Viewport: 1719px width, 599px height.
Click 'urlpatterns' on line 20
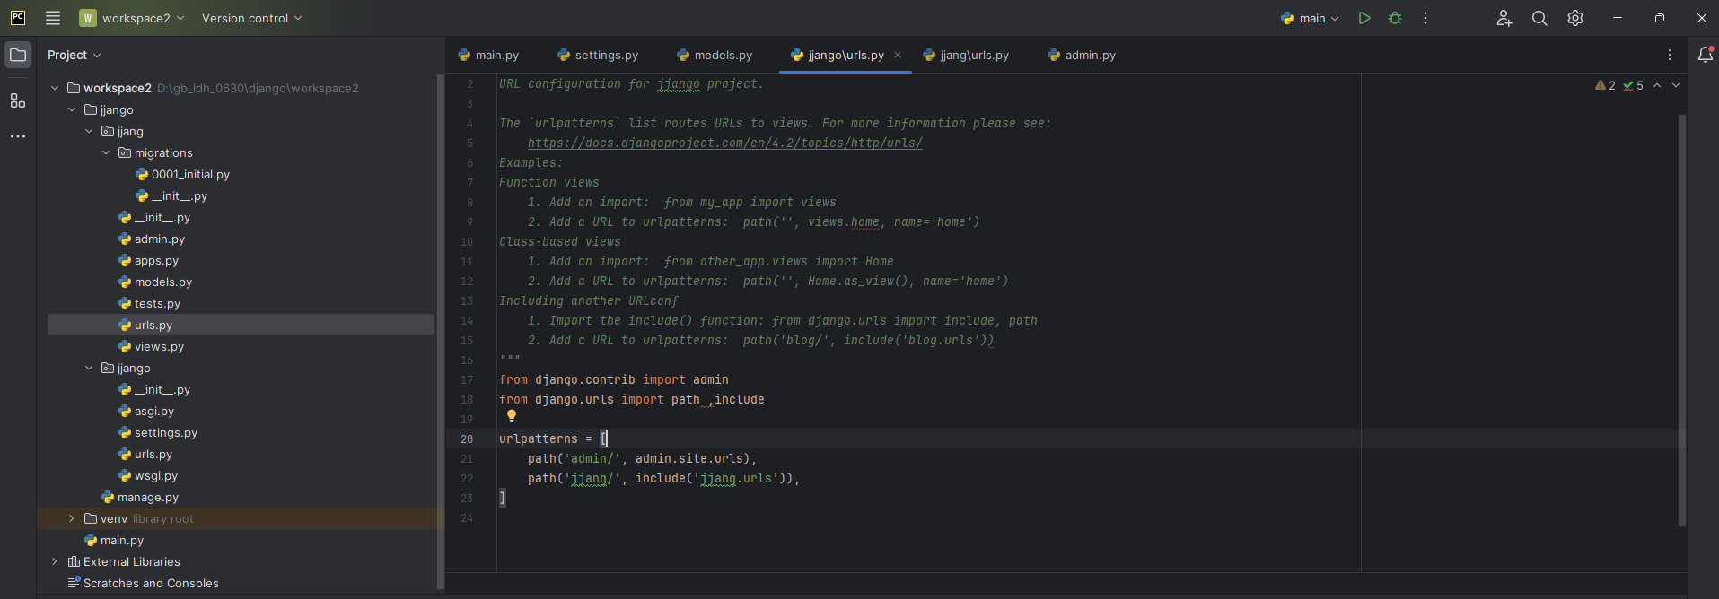point(539,438)
